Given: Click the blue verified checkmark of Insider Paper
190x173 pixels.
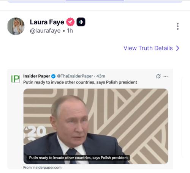Looking at the screenshot, I should coord(53,76).
